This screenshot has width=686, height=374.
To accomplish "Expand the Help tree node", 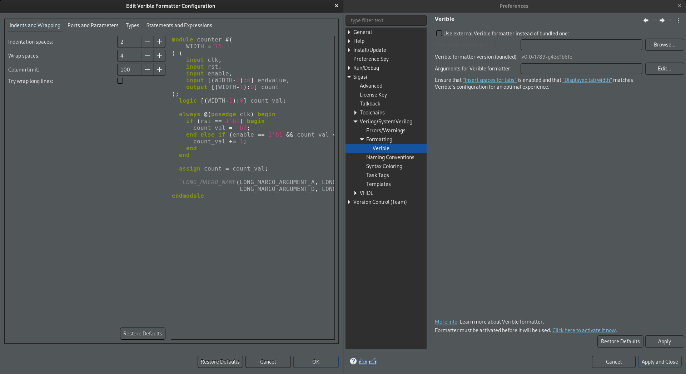I will [x=349, y=41].
